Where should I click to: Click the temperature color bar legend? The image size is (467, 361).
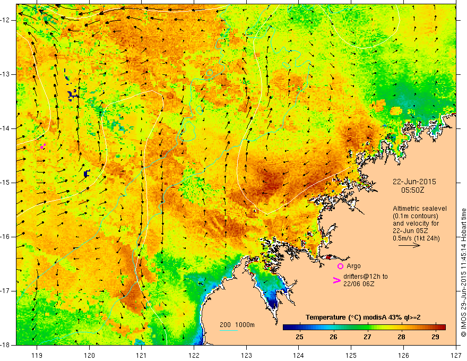tap(364, 328)
